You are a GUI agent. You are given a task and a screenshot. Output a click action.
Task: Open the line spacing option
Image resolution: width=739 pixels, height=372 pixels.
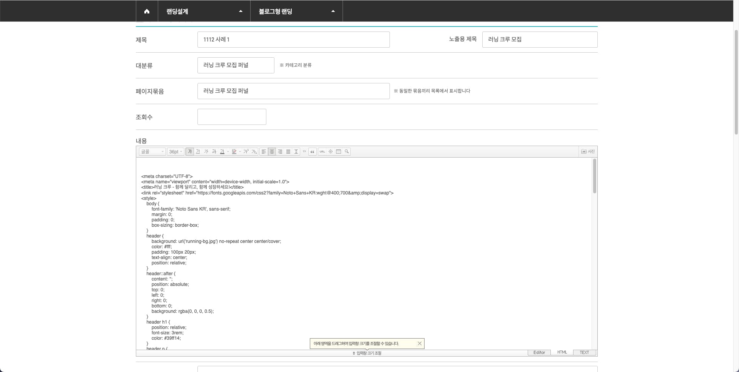click(296, 152)
